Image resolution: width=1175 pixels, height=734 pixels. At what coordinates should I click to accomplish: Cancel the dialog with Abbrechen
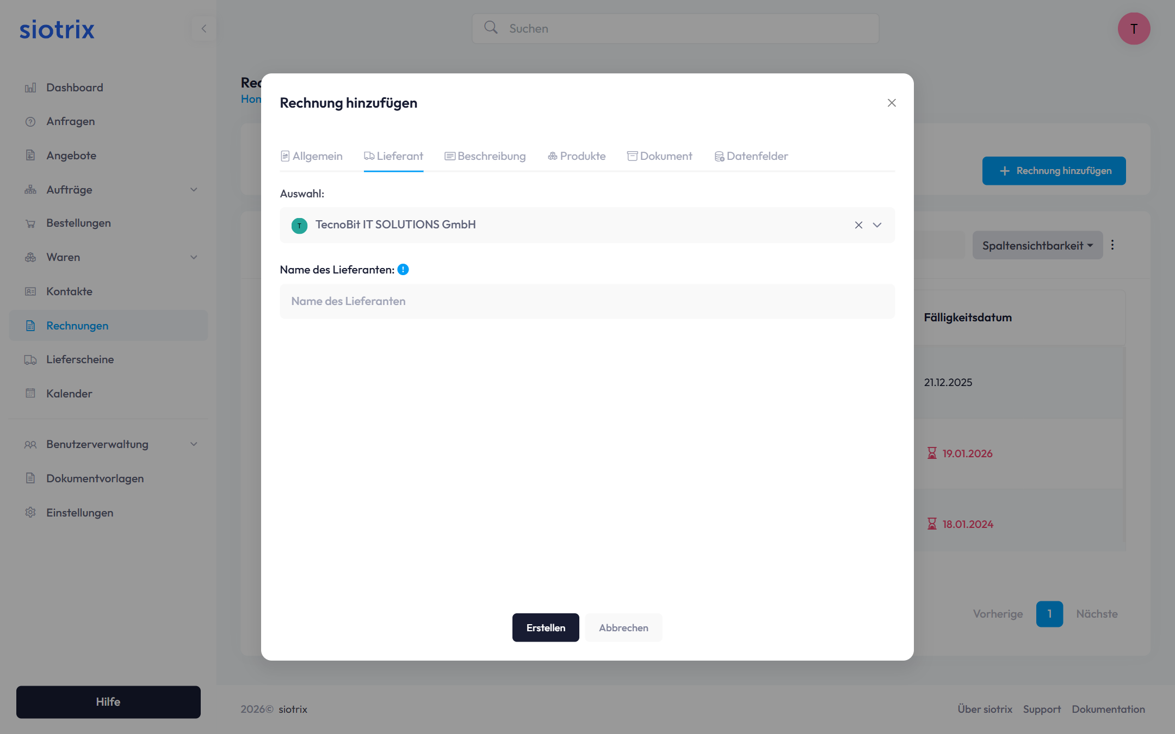coord(623,627)
